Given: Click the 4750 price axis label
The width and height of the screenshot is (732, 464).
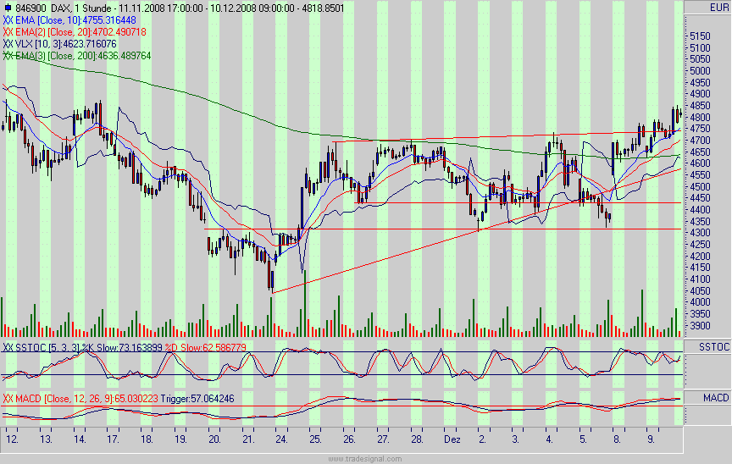Looking at the screenshot, I should pos(699,129).
